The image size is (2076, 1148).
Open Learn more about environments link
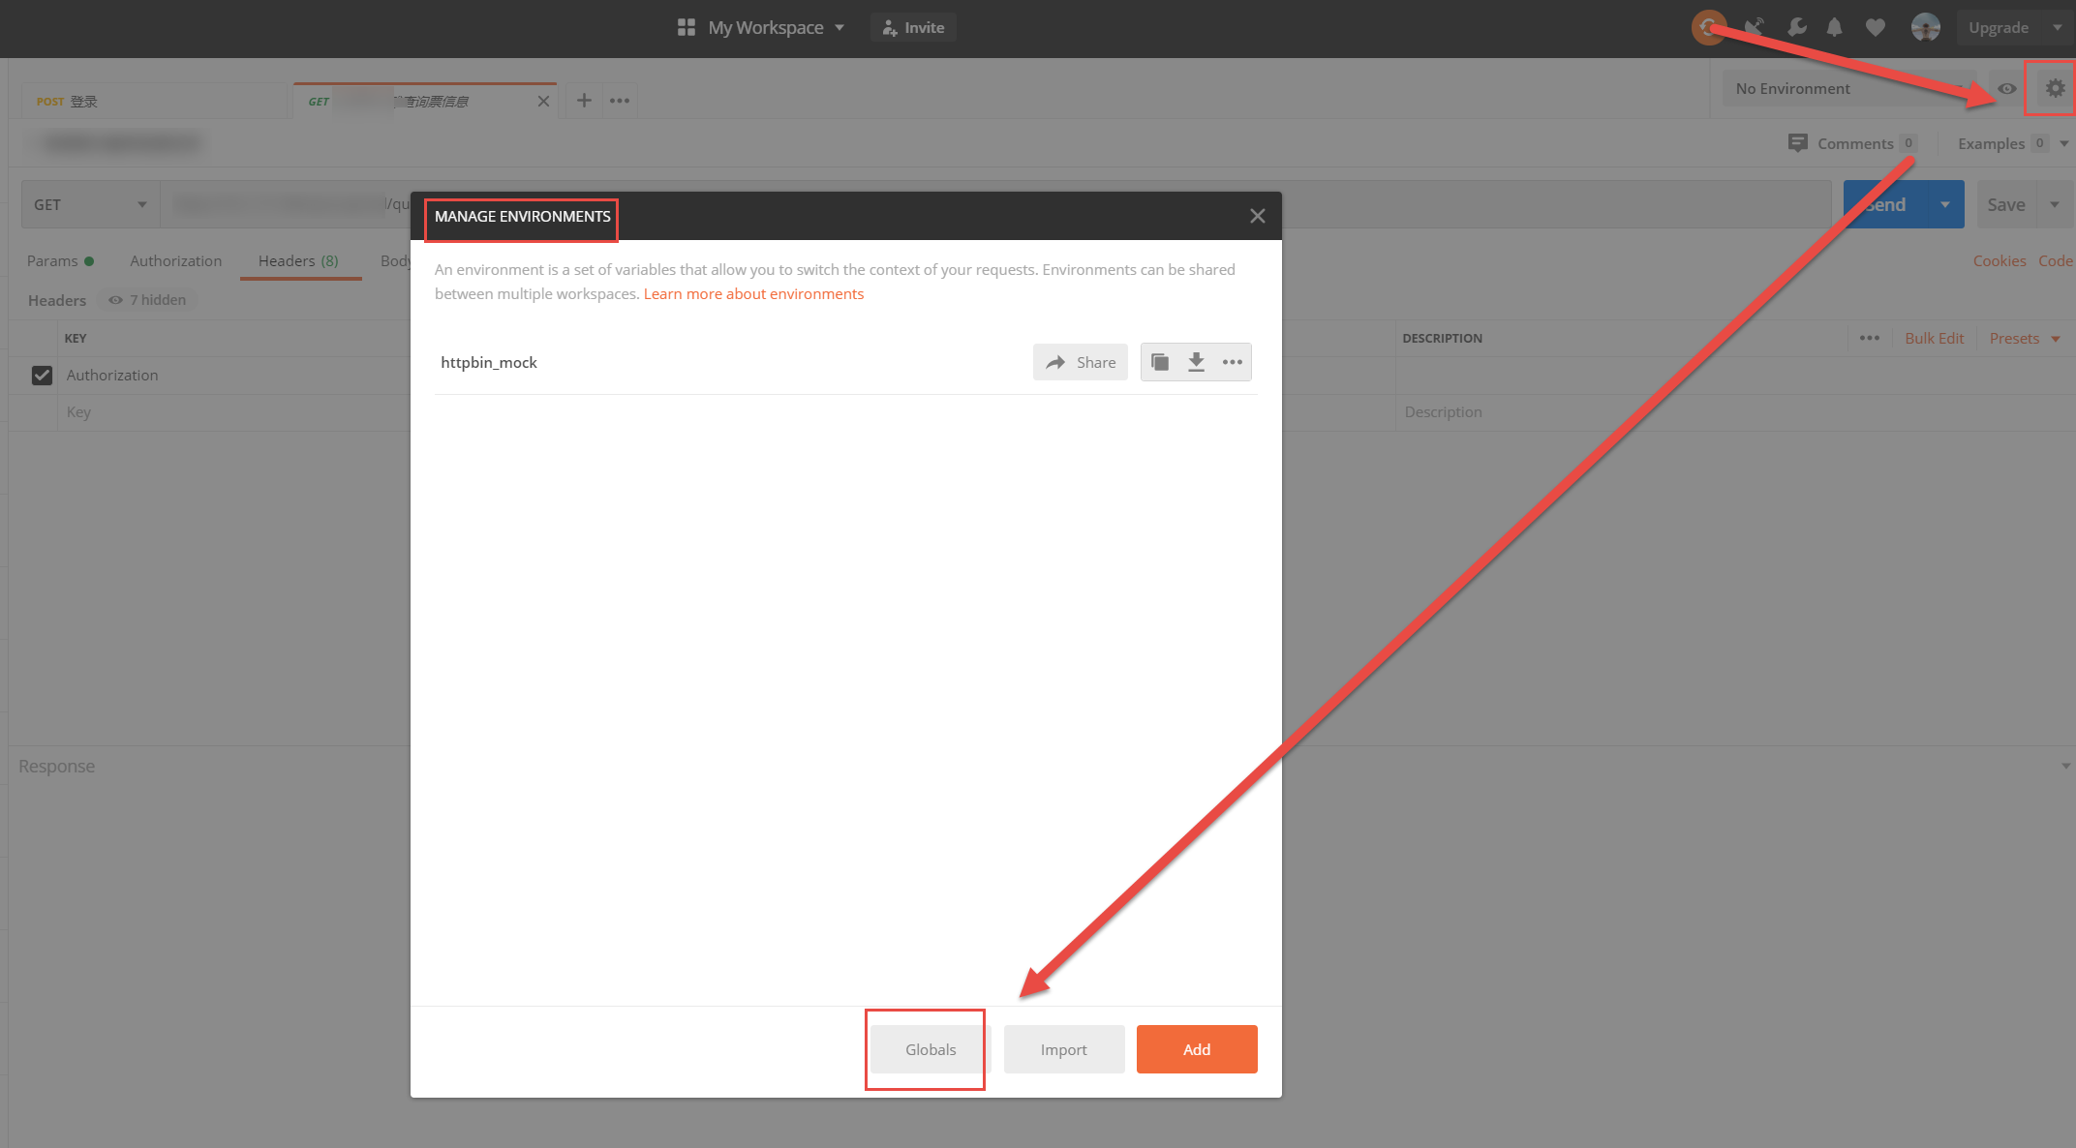(x=753, y=293)
